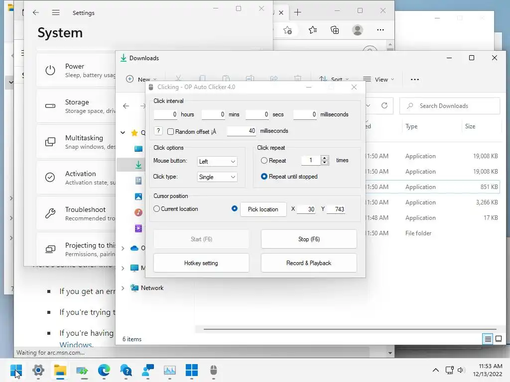Open the Edge profile icon
The height and width of the screenshot is (382, 510).
(358, 30)
